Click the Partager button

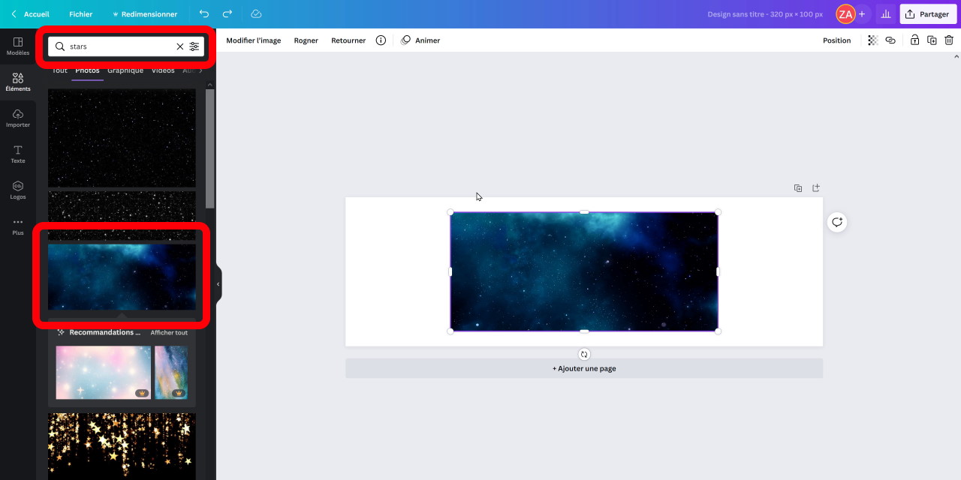[928, 14]
